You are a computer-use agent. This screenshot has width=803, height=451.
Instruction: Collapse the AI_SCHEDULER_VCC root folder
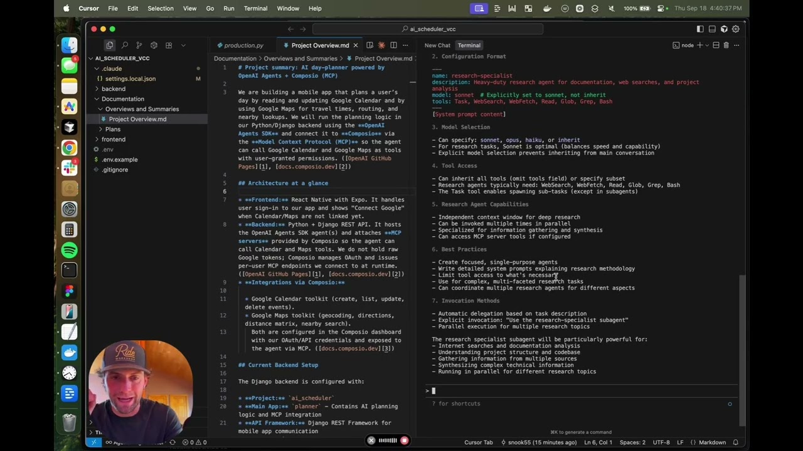(x=122, y=58)
